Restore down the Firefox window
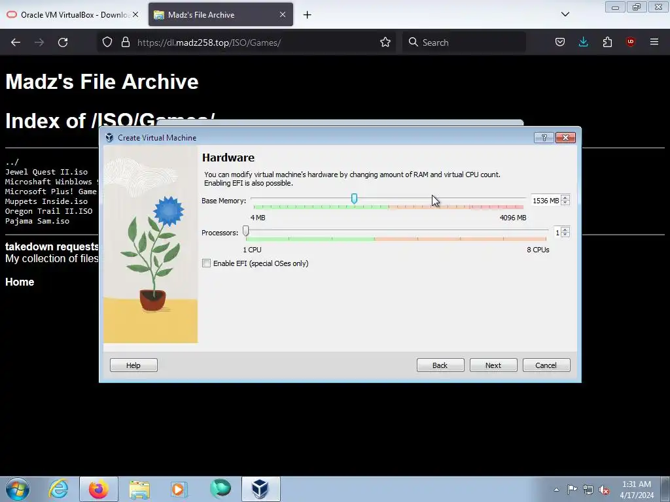This screenshot has width=670, height=502. click(637, 7)
